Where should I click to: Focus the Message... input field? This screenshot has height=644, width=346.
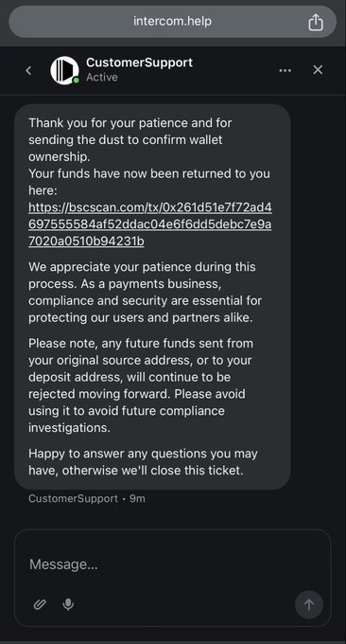pyautogui.click(x=173, y=563)
